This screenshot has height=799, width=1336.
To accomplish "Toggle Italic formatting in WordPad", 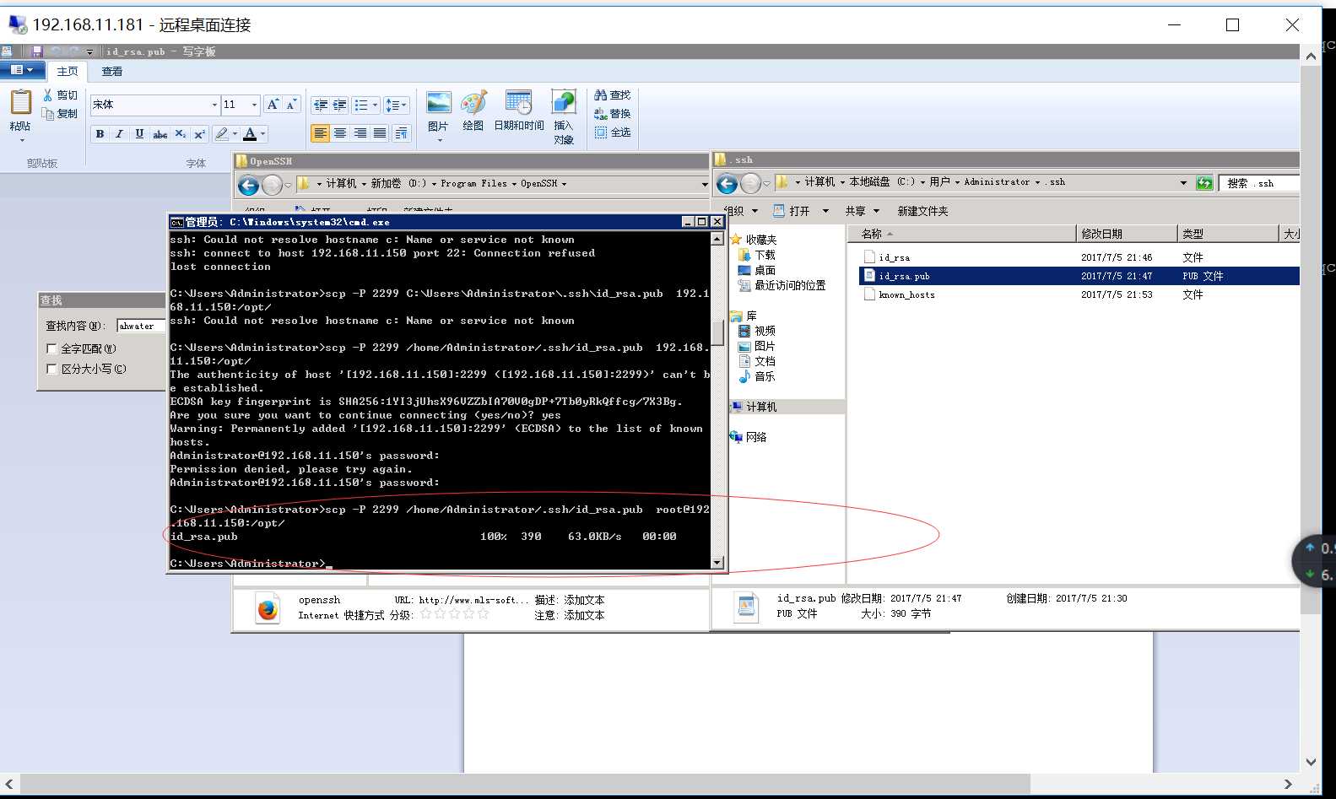I will coord(119,133).
